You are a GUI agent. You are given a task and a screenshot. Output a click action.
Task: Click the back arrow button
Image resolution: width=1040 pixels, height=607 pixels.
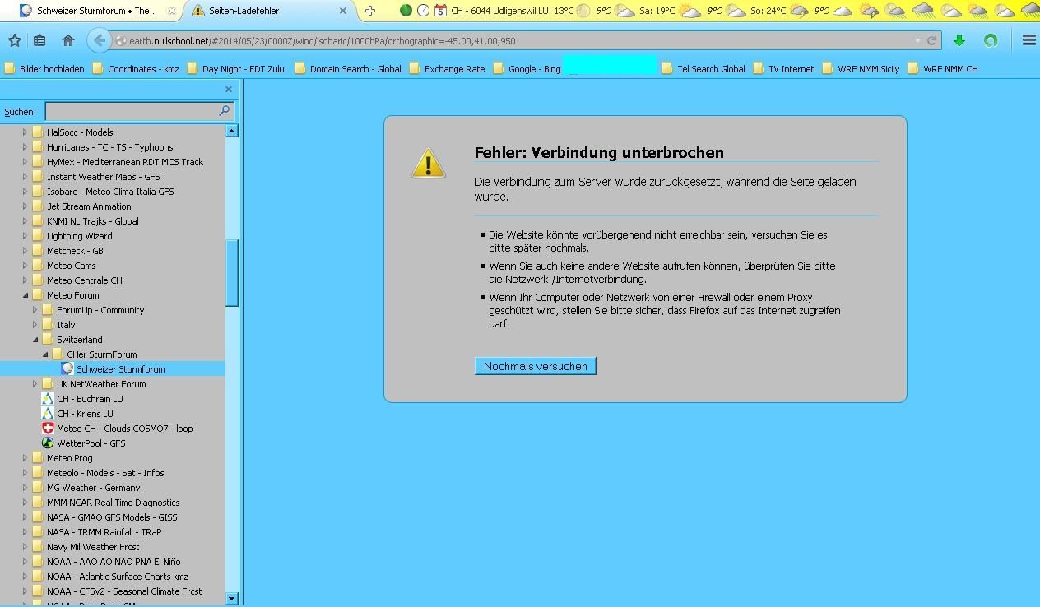[x=99, y=40]
